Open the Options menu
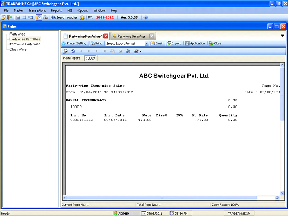This screenshot has width=288, height=224. click(x=83, y=11)
